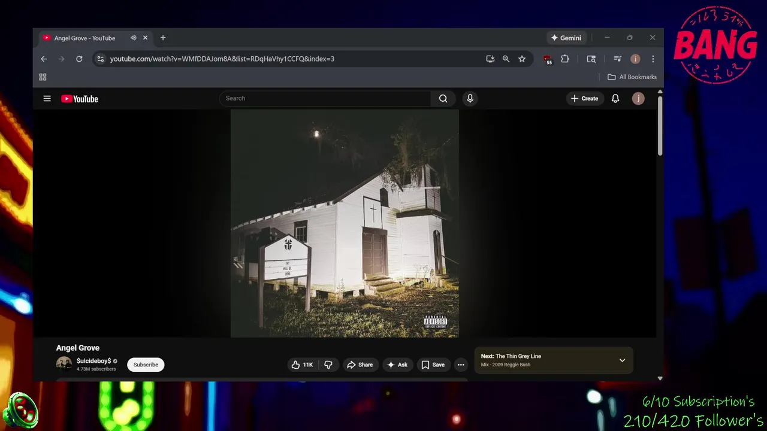767x431 pixels.
Task: Mute tab via speaker icon
Action: click(x=133, y=38)
